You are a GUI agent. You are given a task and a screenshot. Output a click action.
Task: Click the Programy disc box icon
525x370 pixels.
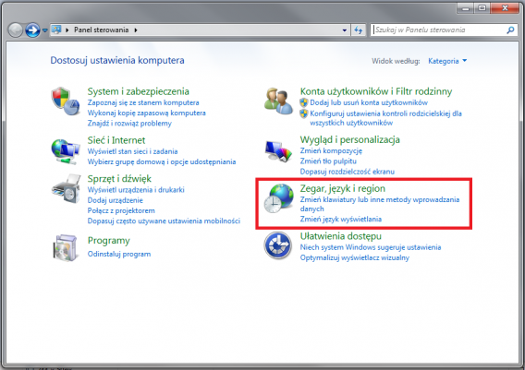point(66,247)
